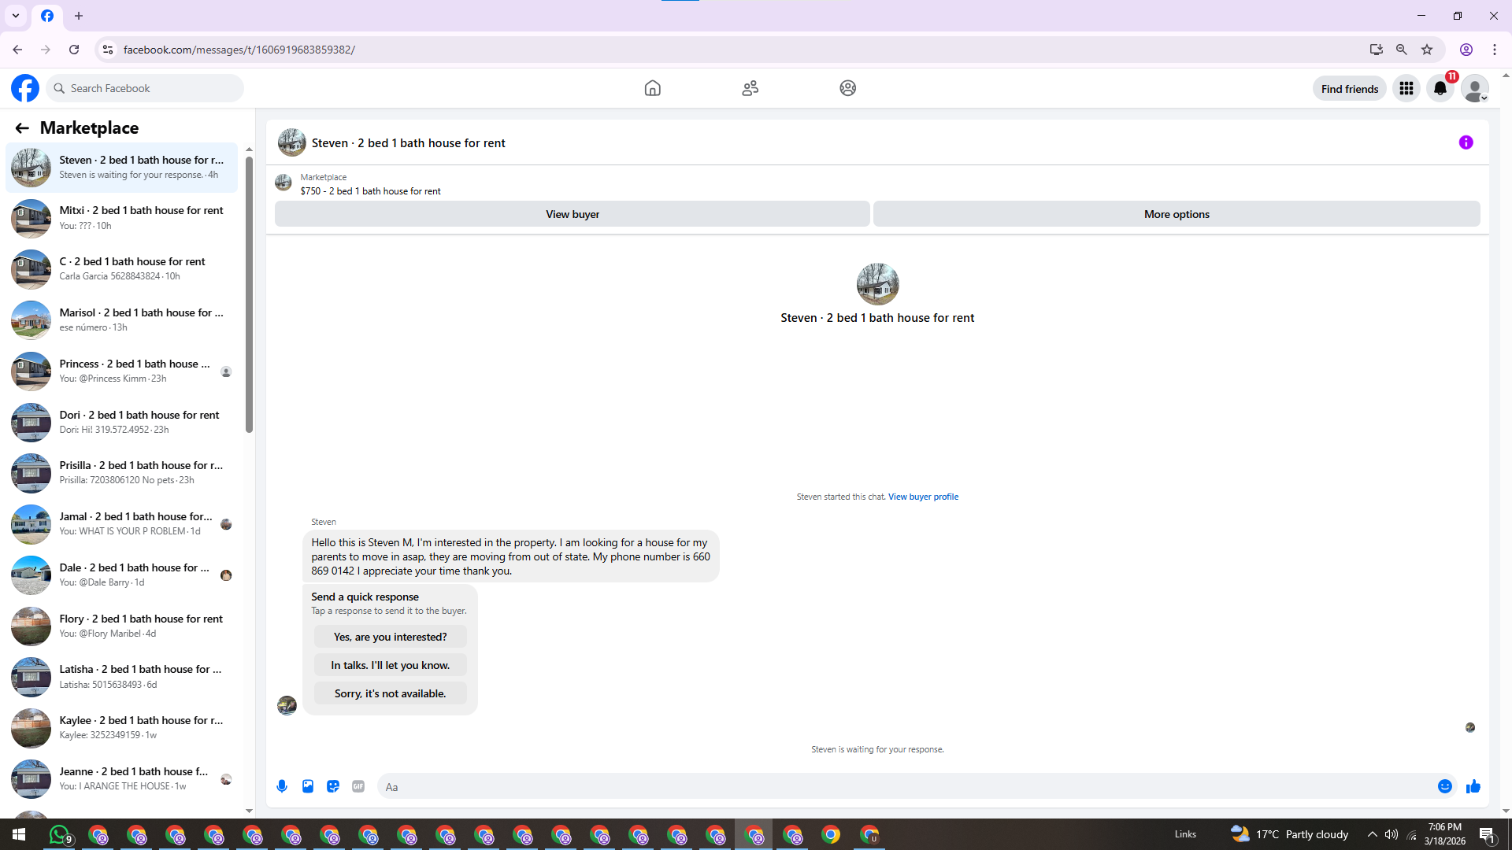
Task: Click the View buyer button
Action: 572,214
